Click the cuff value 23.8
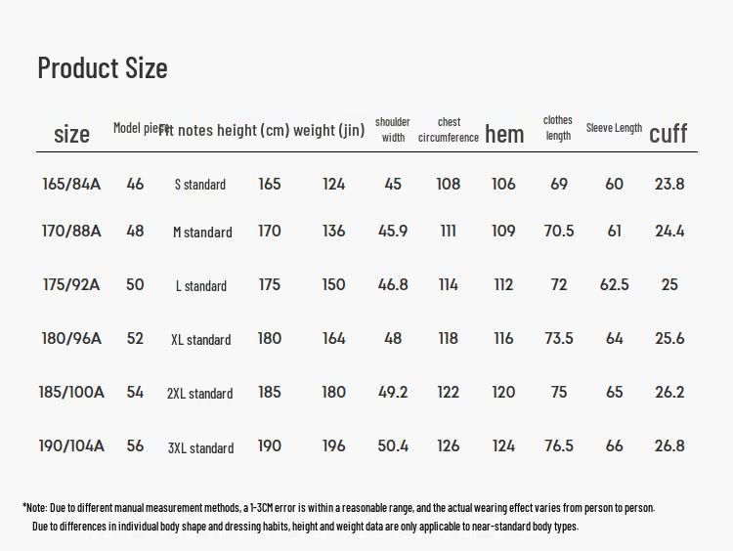 point(669,184)
